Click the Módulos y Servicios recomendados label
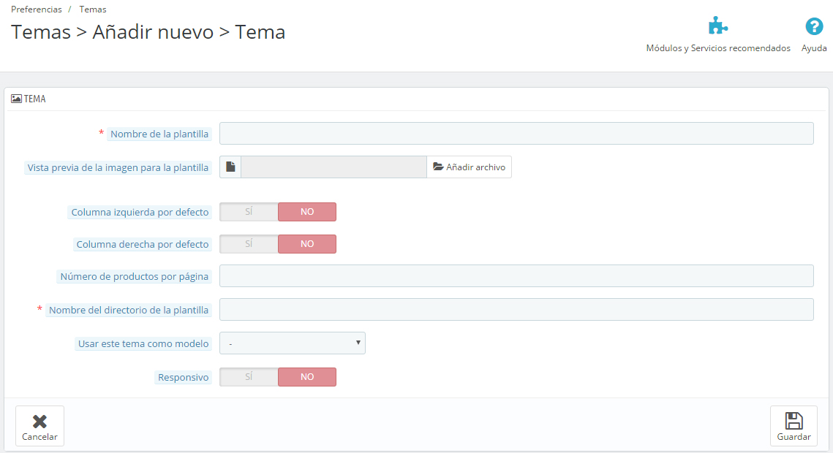 (717, 48)
